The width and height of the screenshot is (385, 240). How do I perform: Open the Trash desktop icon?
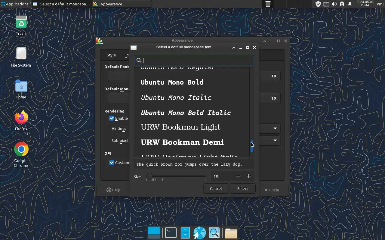[x=21, y=25]
